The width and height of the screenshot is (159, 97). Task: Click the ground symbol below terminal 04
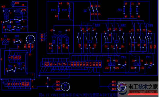tap(52, 51)
